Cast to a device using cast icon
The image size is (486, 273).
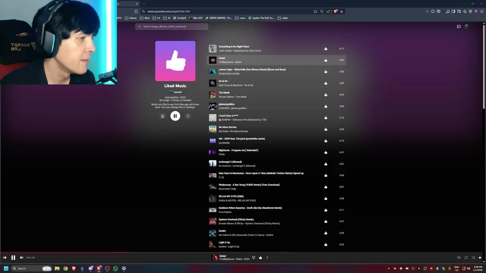click(x=459, y=27)
